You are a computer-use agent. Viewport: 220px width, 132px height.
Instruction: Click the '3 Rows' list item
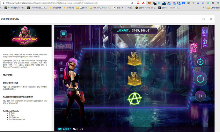pyautogui.click(x=12, y=115)
